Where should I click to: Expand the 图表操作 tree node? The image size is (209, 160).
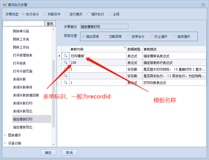tap(5, 135)
